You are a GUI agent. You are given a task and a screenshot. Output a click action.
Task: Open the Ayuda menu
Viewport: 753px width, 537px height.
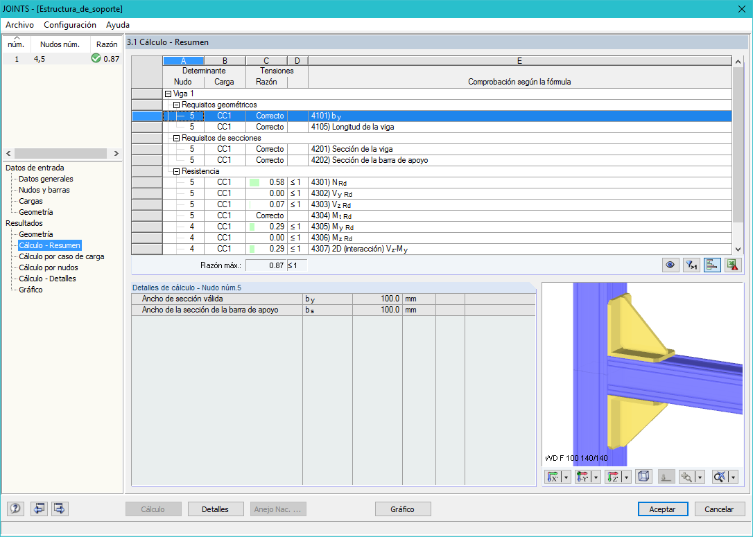[x=118, y=25]
